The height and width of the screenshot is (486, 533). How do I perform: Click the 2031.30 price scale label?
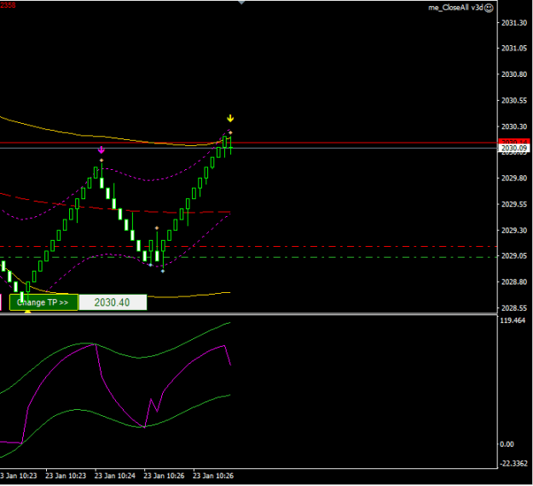tap(514, 23)
